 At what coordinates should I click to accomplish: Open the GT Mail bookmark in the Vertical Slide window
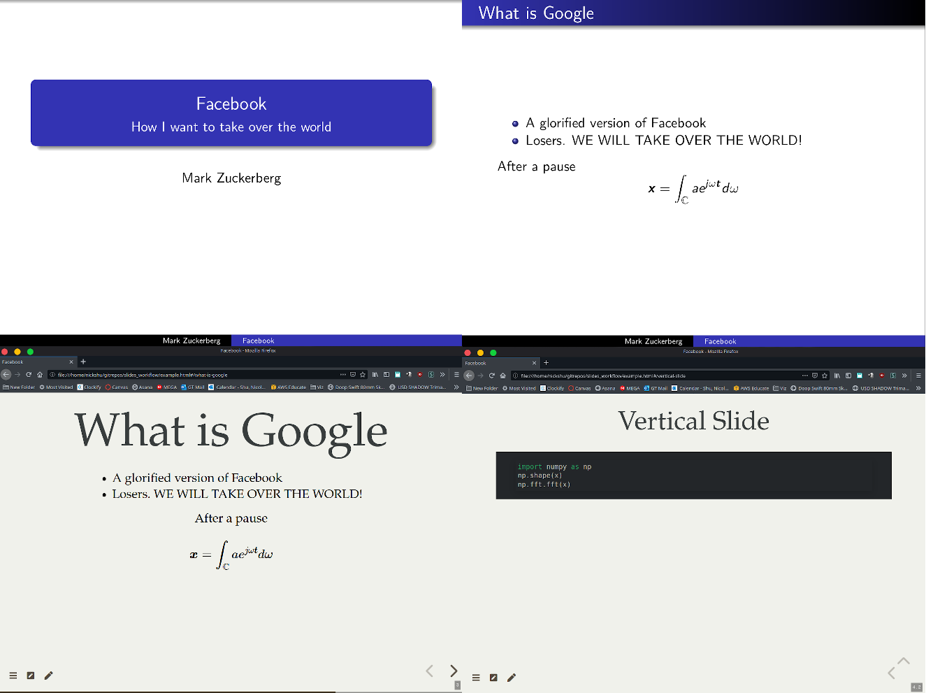point(656,388)
